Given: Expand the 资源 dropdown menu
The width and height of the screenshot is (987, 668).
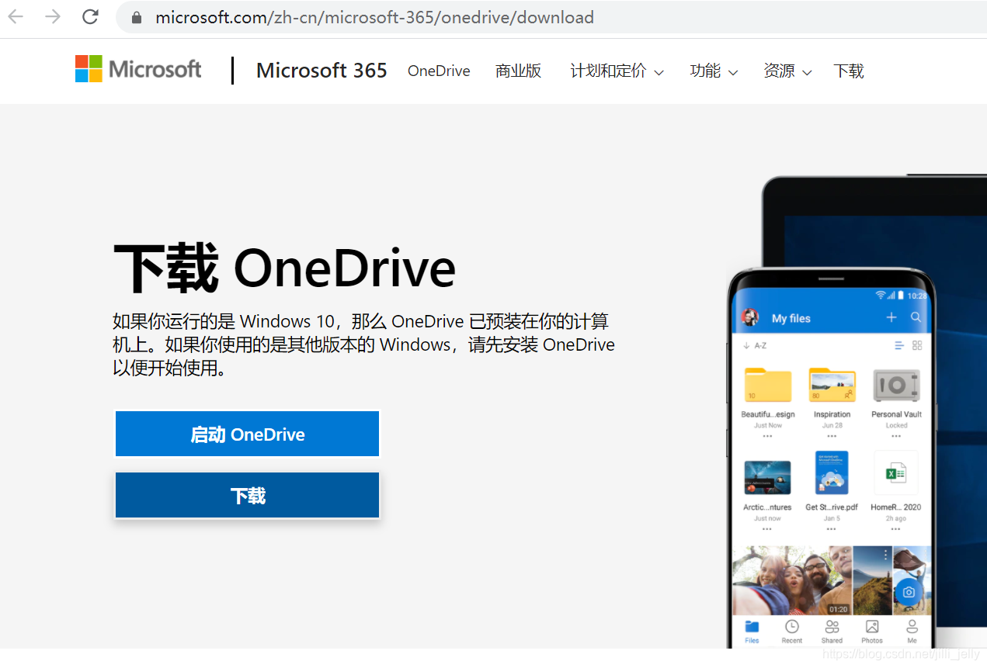Looking at the screenshot, I should pyautogui.click(x=787, y=71).
